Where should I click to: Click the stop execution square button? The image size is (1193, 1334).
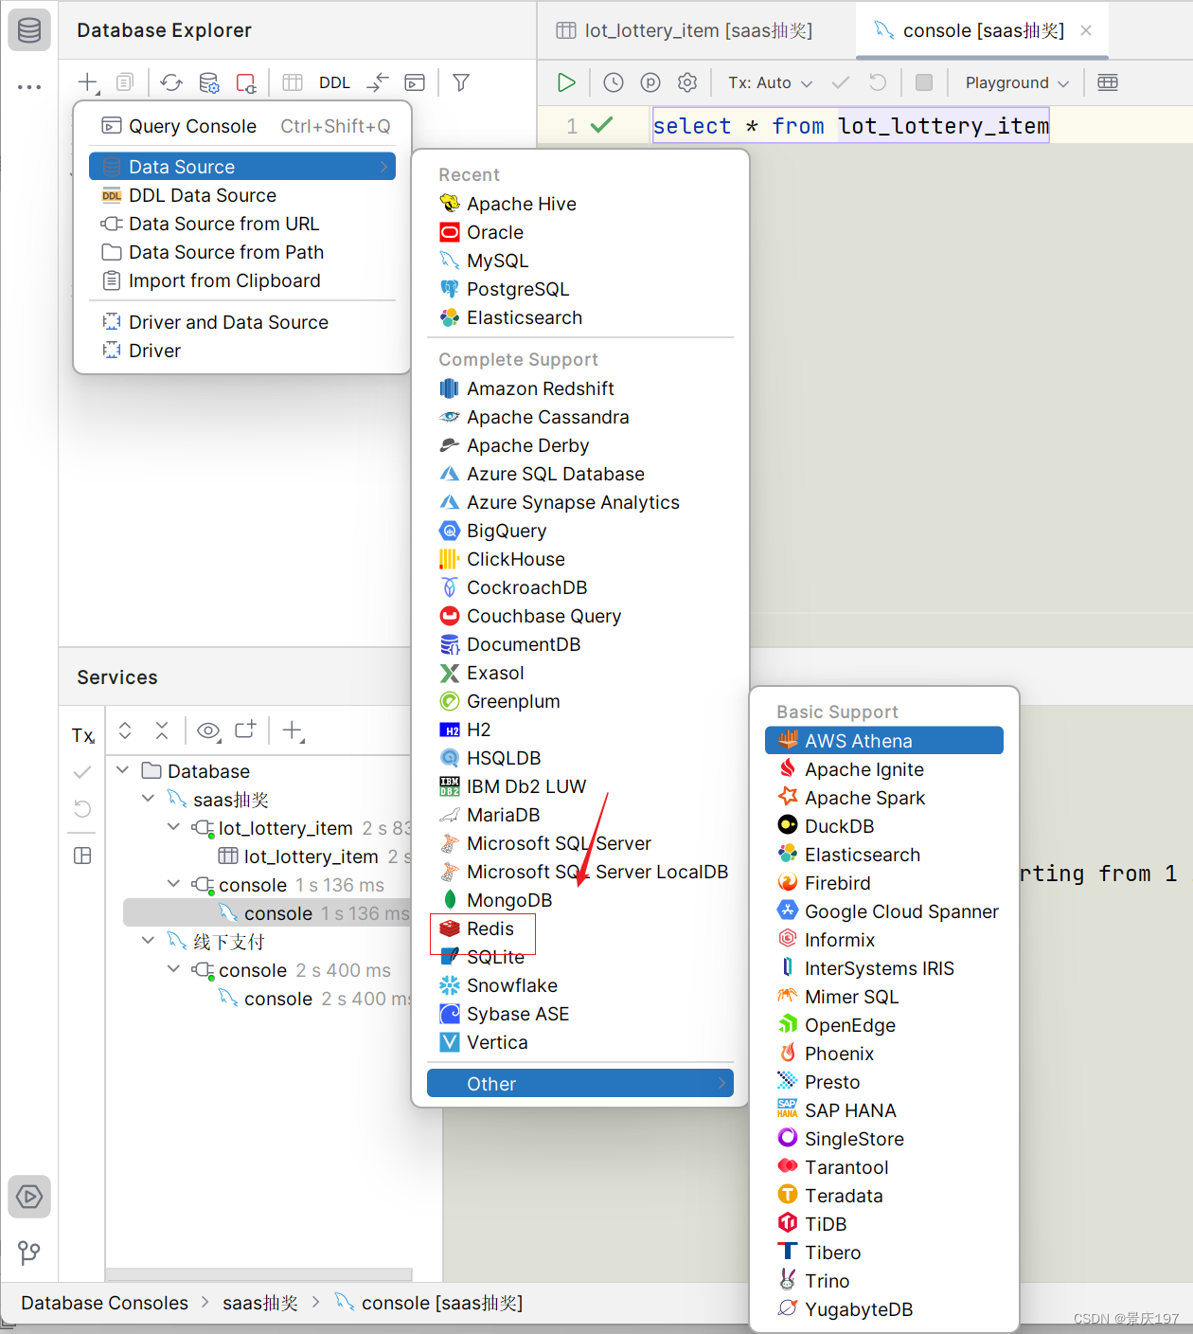point(924,82)
